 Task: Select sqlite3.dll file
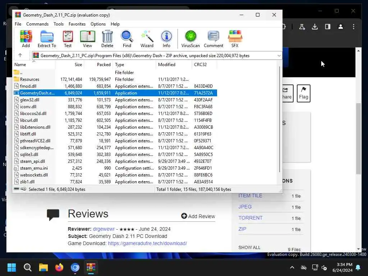[115, 155]
